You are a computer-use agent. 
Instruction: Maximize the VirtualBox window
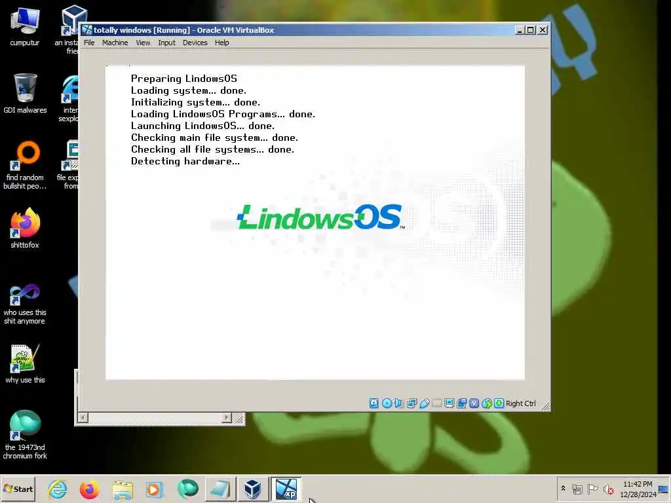click(530, 30)
